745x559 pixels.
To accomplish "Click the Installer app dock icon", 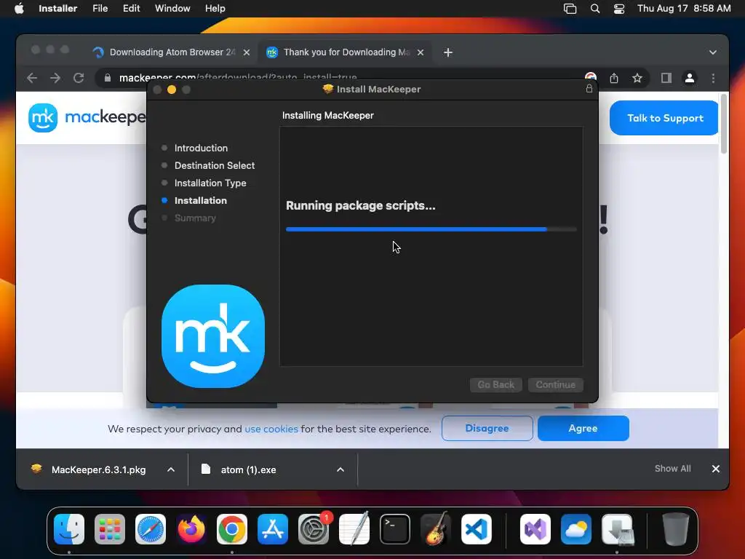I will 617,528.
